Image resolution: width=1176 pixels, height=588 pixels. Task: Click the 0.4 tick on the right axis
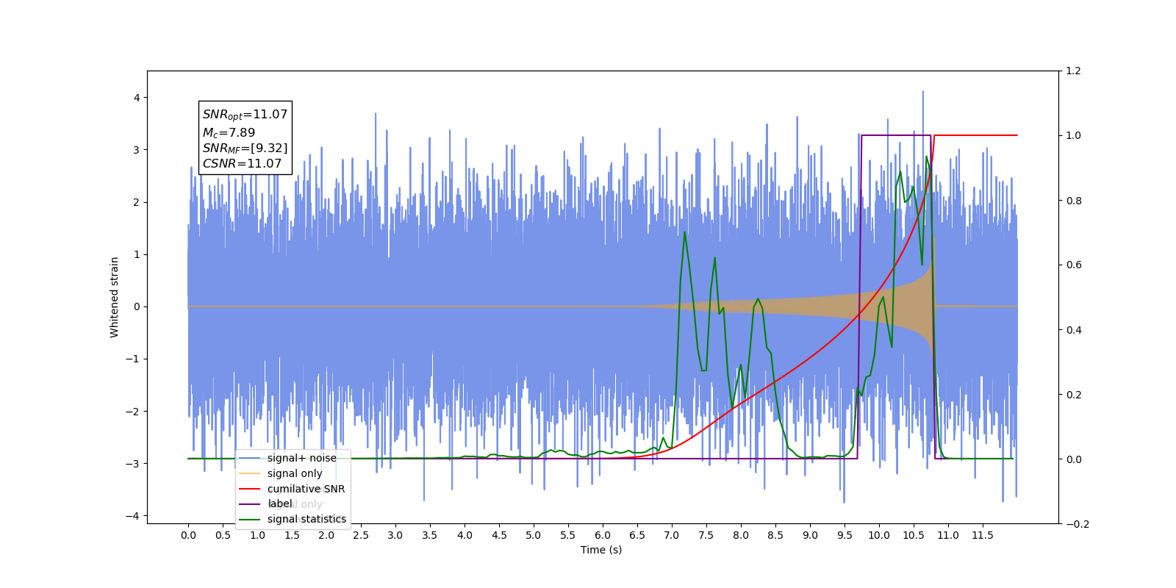coord(1073,330)
